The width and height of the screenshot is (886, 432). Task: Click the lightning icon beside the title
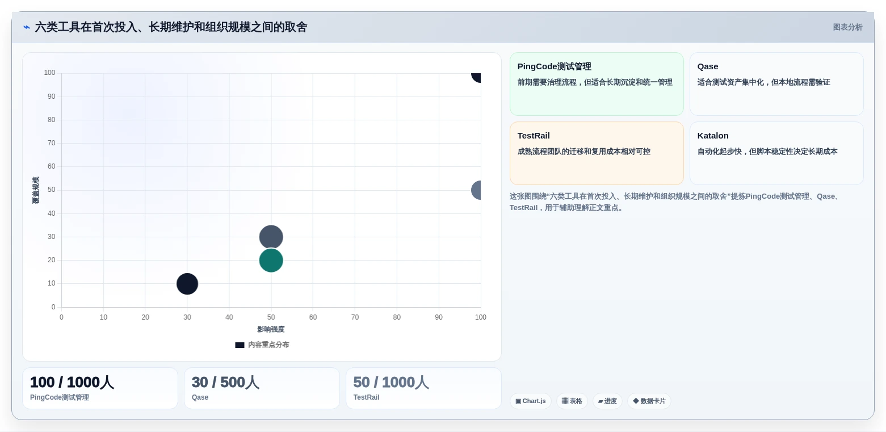[x=26, y=27]
